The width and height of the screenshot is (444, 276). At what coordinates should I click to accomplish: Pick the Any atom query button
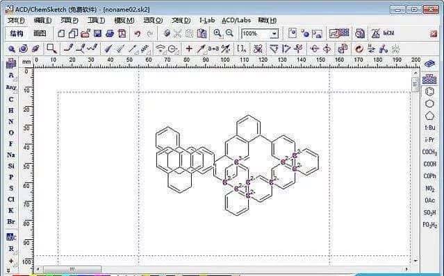point(11,87)
